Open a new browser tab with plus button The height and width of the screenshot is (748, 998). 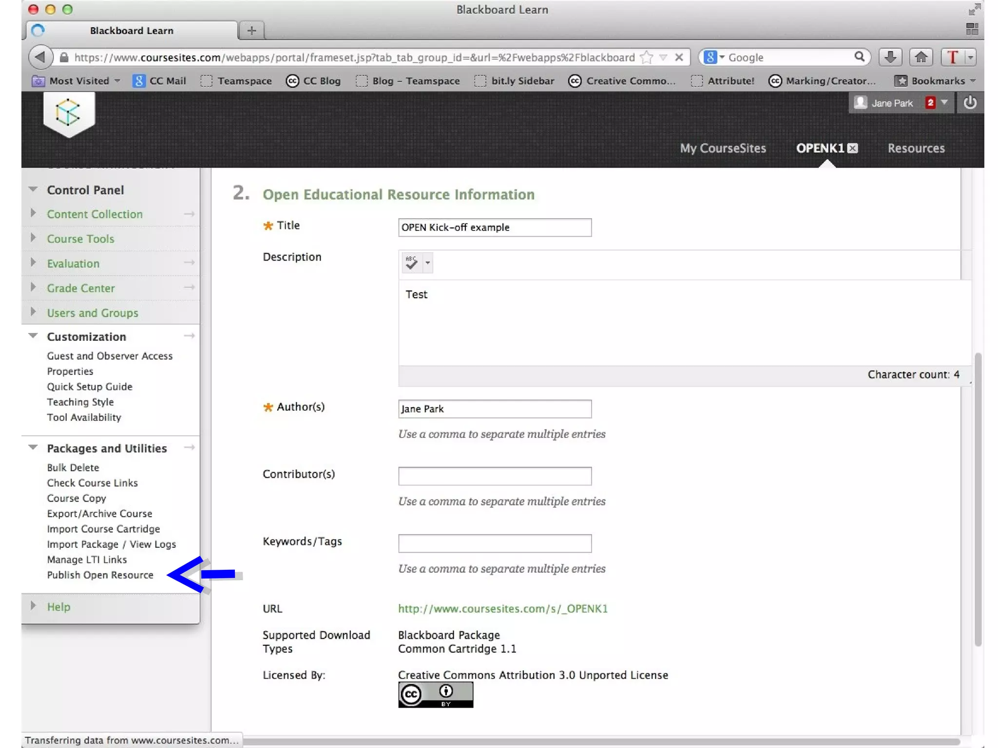[251, 31]
